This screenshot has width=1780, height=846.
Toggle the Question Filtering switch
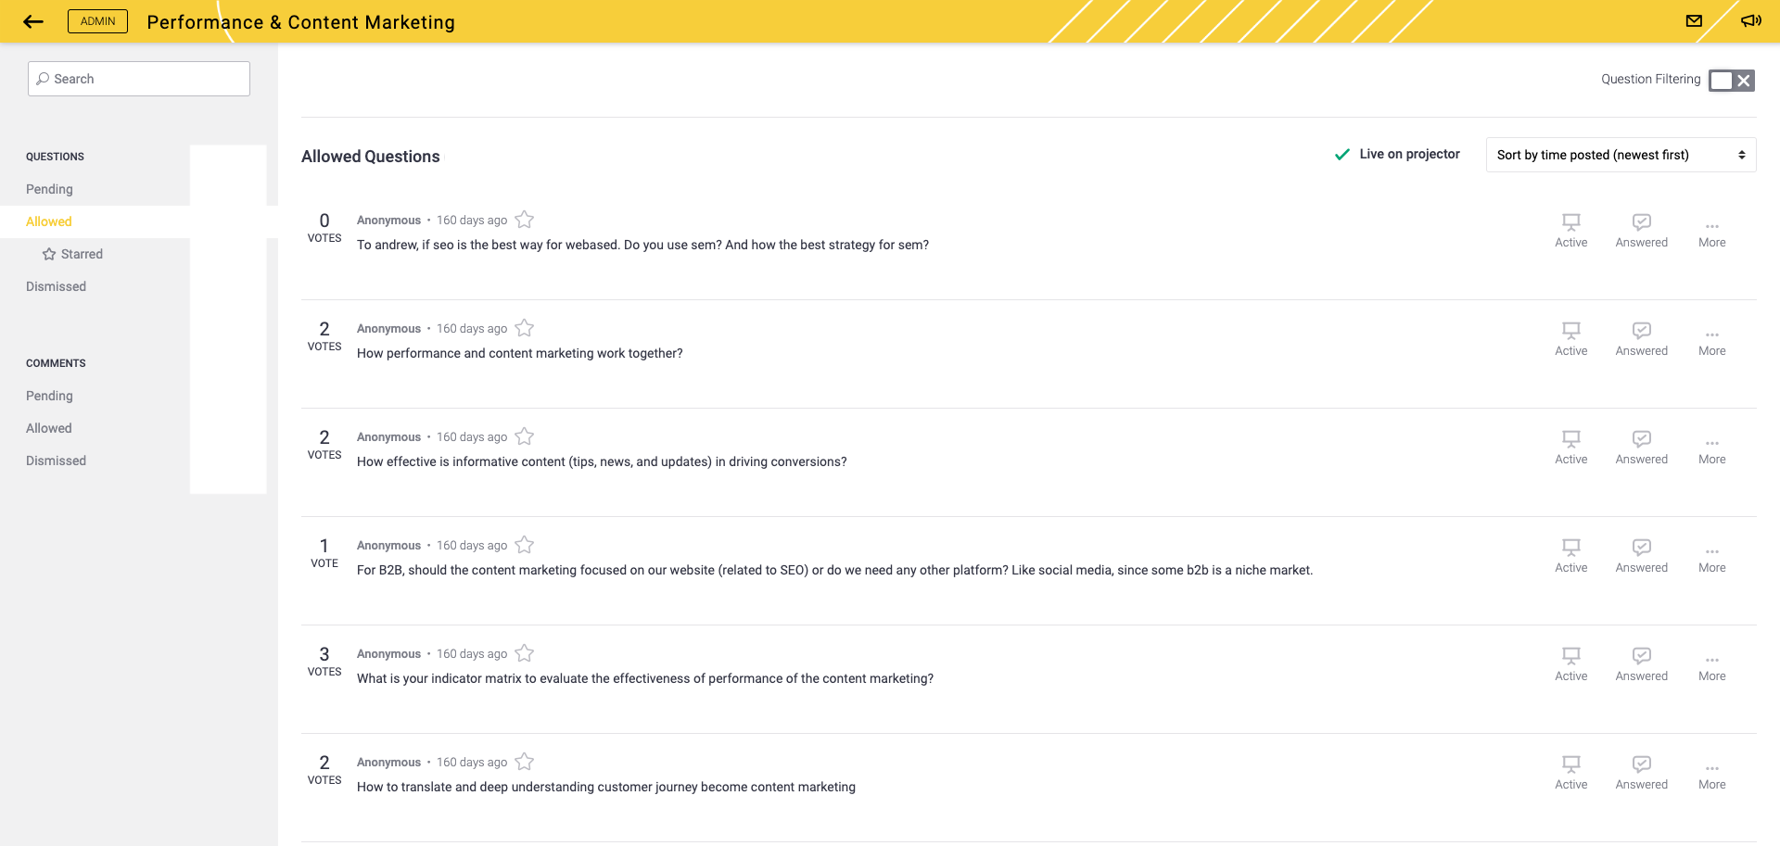tap(1721, 81)
